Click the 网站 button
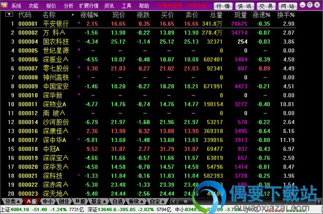The width and height of the screenshot is (323, 214). [x=288, y=6]
